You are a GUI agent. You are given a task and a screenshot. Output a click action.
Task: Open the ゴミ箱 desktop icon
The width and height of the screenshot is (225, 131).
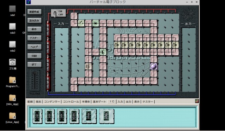click(x=13, y=64)
